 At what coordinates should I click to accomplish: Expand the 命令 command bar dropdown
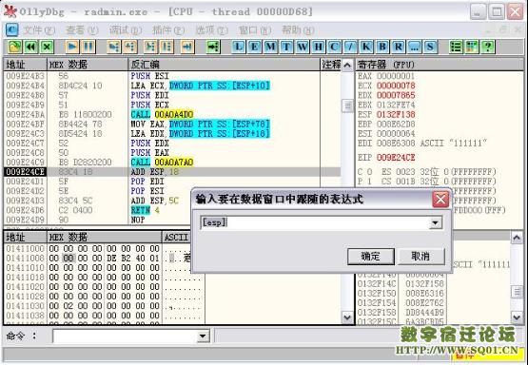(203, 336)
